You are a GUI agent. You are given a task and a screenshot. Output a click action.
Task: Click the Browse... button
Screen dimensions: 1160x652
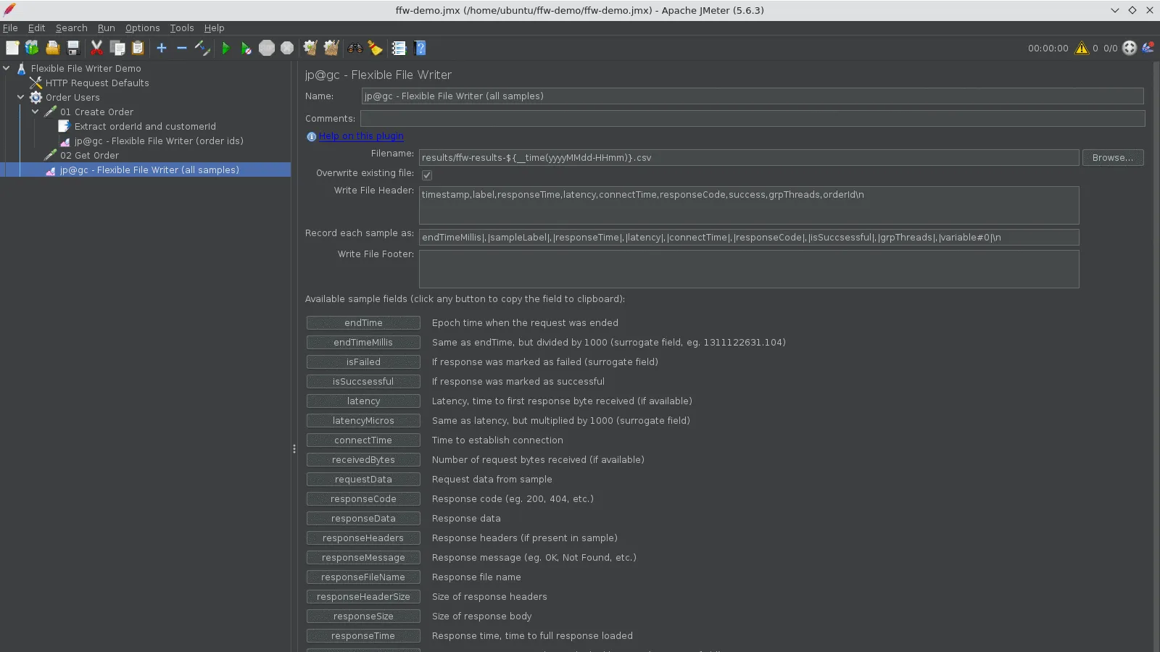pos(1113,157)
